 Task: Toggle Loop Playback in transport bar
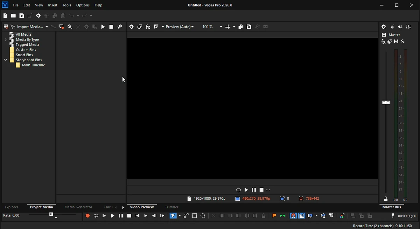[96, 216]
